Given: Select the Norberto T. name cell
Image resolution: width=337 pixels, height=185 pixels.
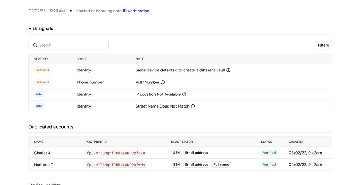Looking at the screenshot, I should point(44,165).
